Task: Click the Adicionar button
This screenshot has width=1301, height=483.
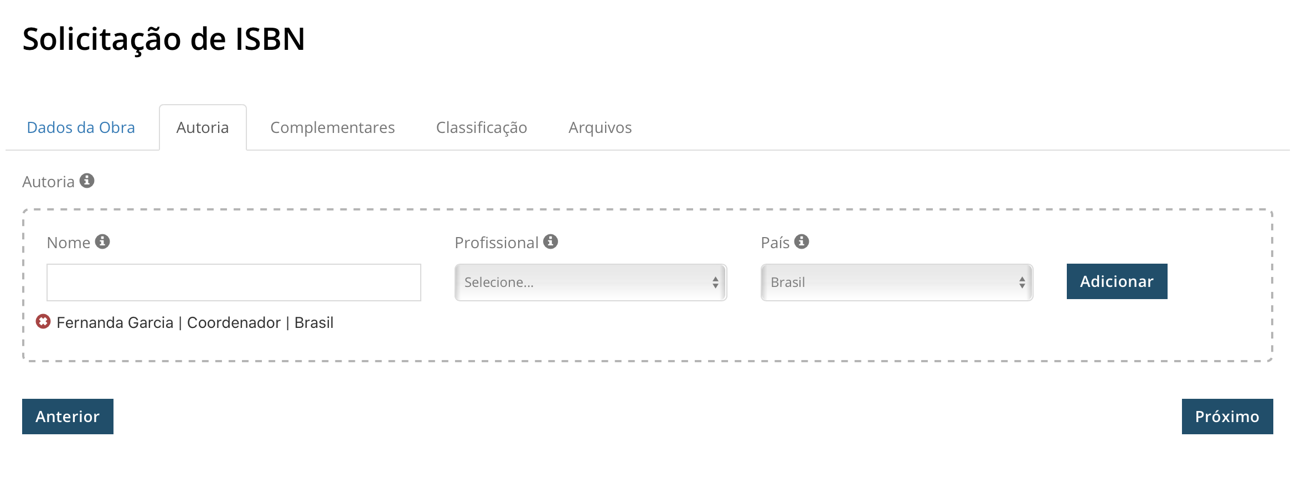Action: pyautogui.click(x=1117, y=281)
